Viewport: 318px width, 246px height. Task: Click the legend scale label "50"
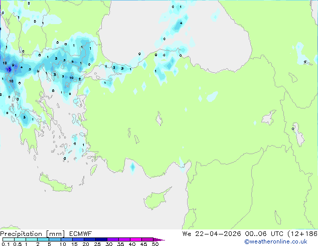pos(155,244)
